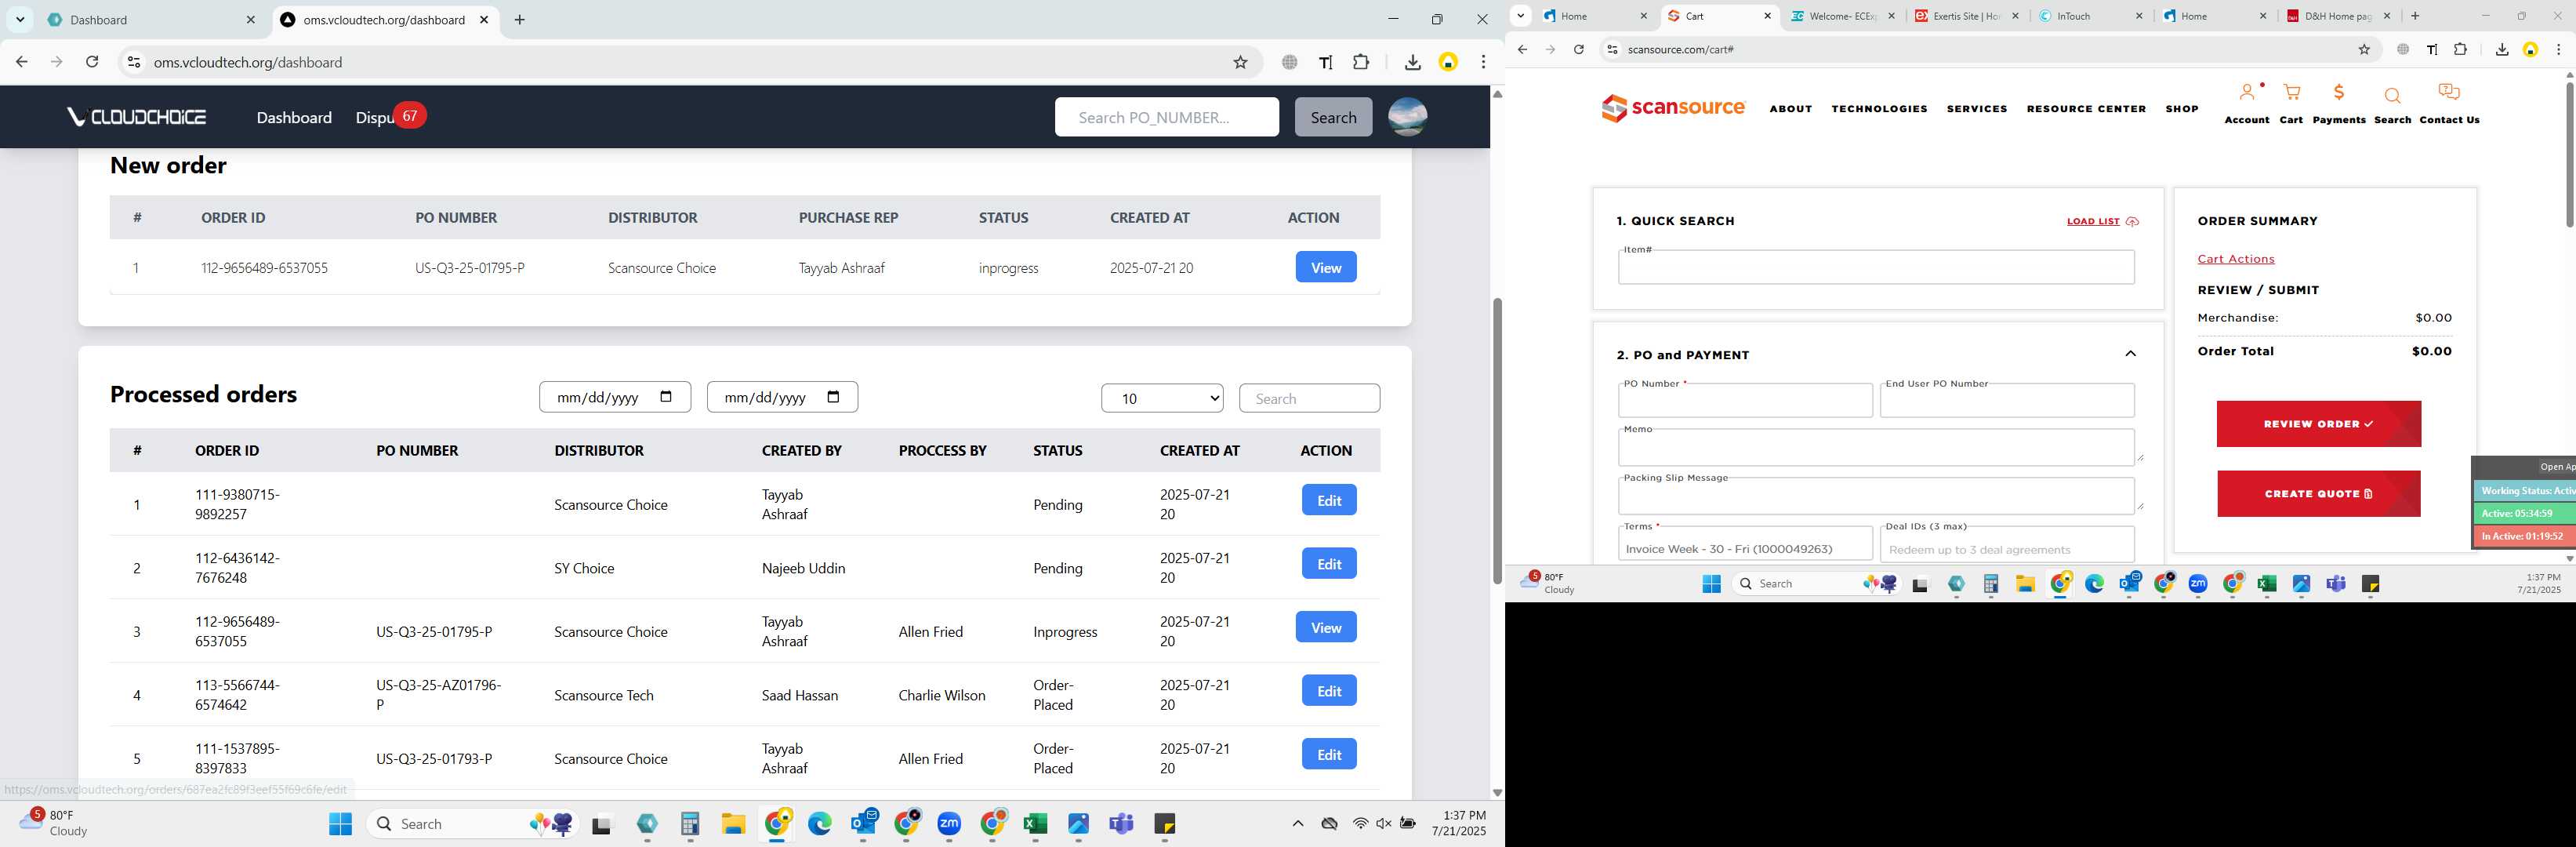
Task: Open the ScanSource Contact Us chat icon
Action: (2449, 103)
